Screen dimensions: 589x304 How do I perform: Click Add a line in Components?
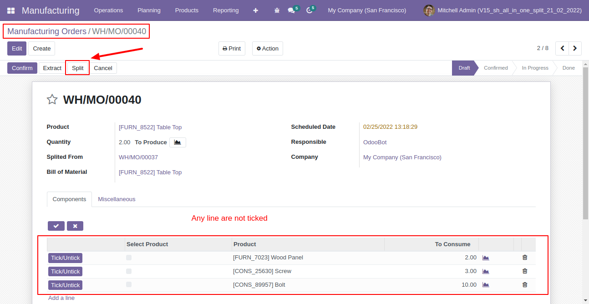click(x=61, y=298)
